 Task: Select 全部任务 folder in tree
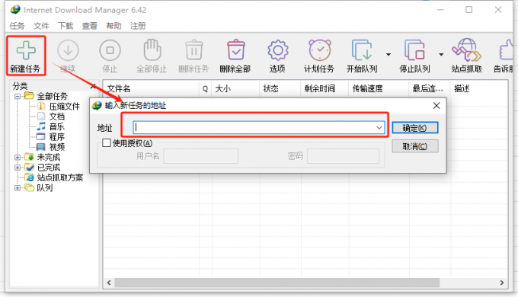[x=53, y=96]
